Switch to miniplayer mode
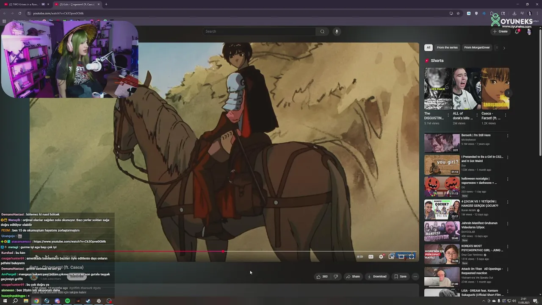The width and height of the screenshot is (542, 305). coord(391,256)
